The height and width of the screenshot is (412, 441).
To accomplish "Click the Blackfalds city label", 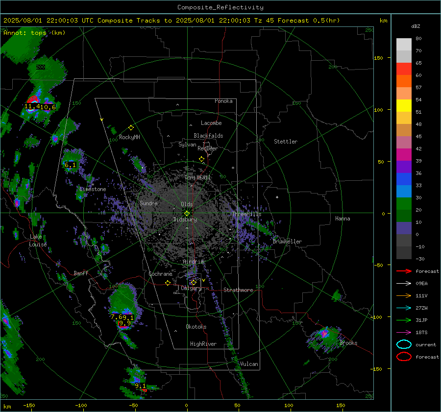I will tap(208, 136).
